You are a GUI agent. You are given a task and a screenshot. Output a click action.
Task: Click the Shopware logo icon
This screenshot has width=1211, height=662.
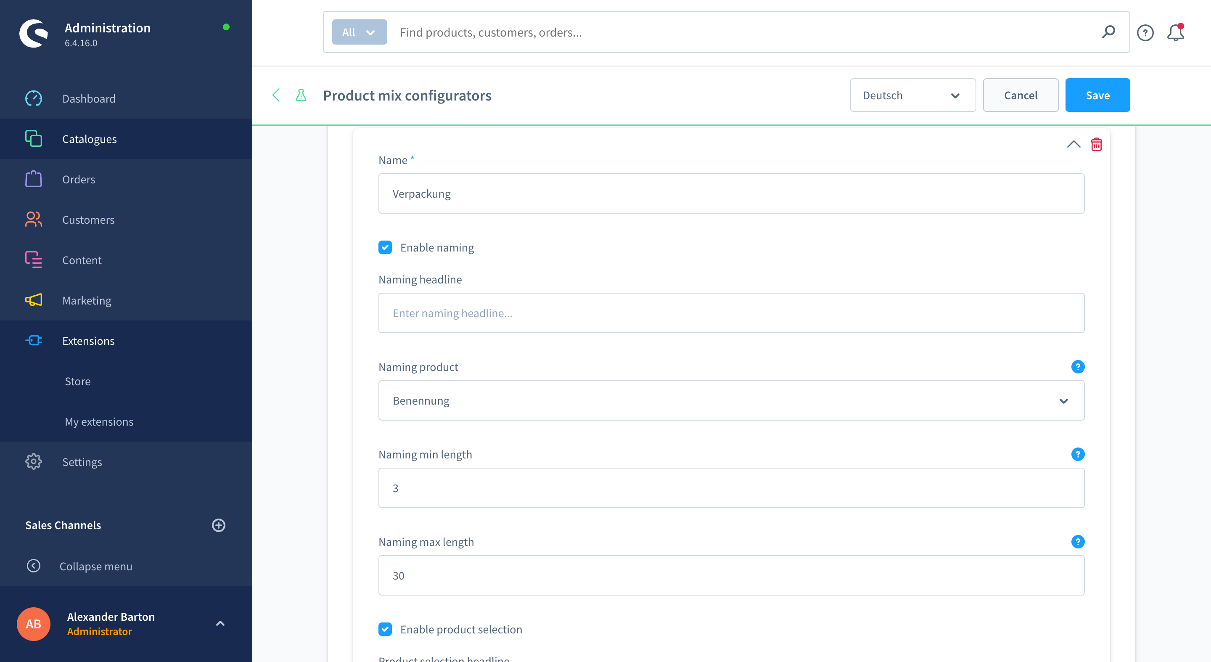pyautogui.click(x=33, y=33)
